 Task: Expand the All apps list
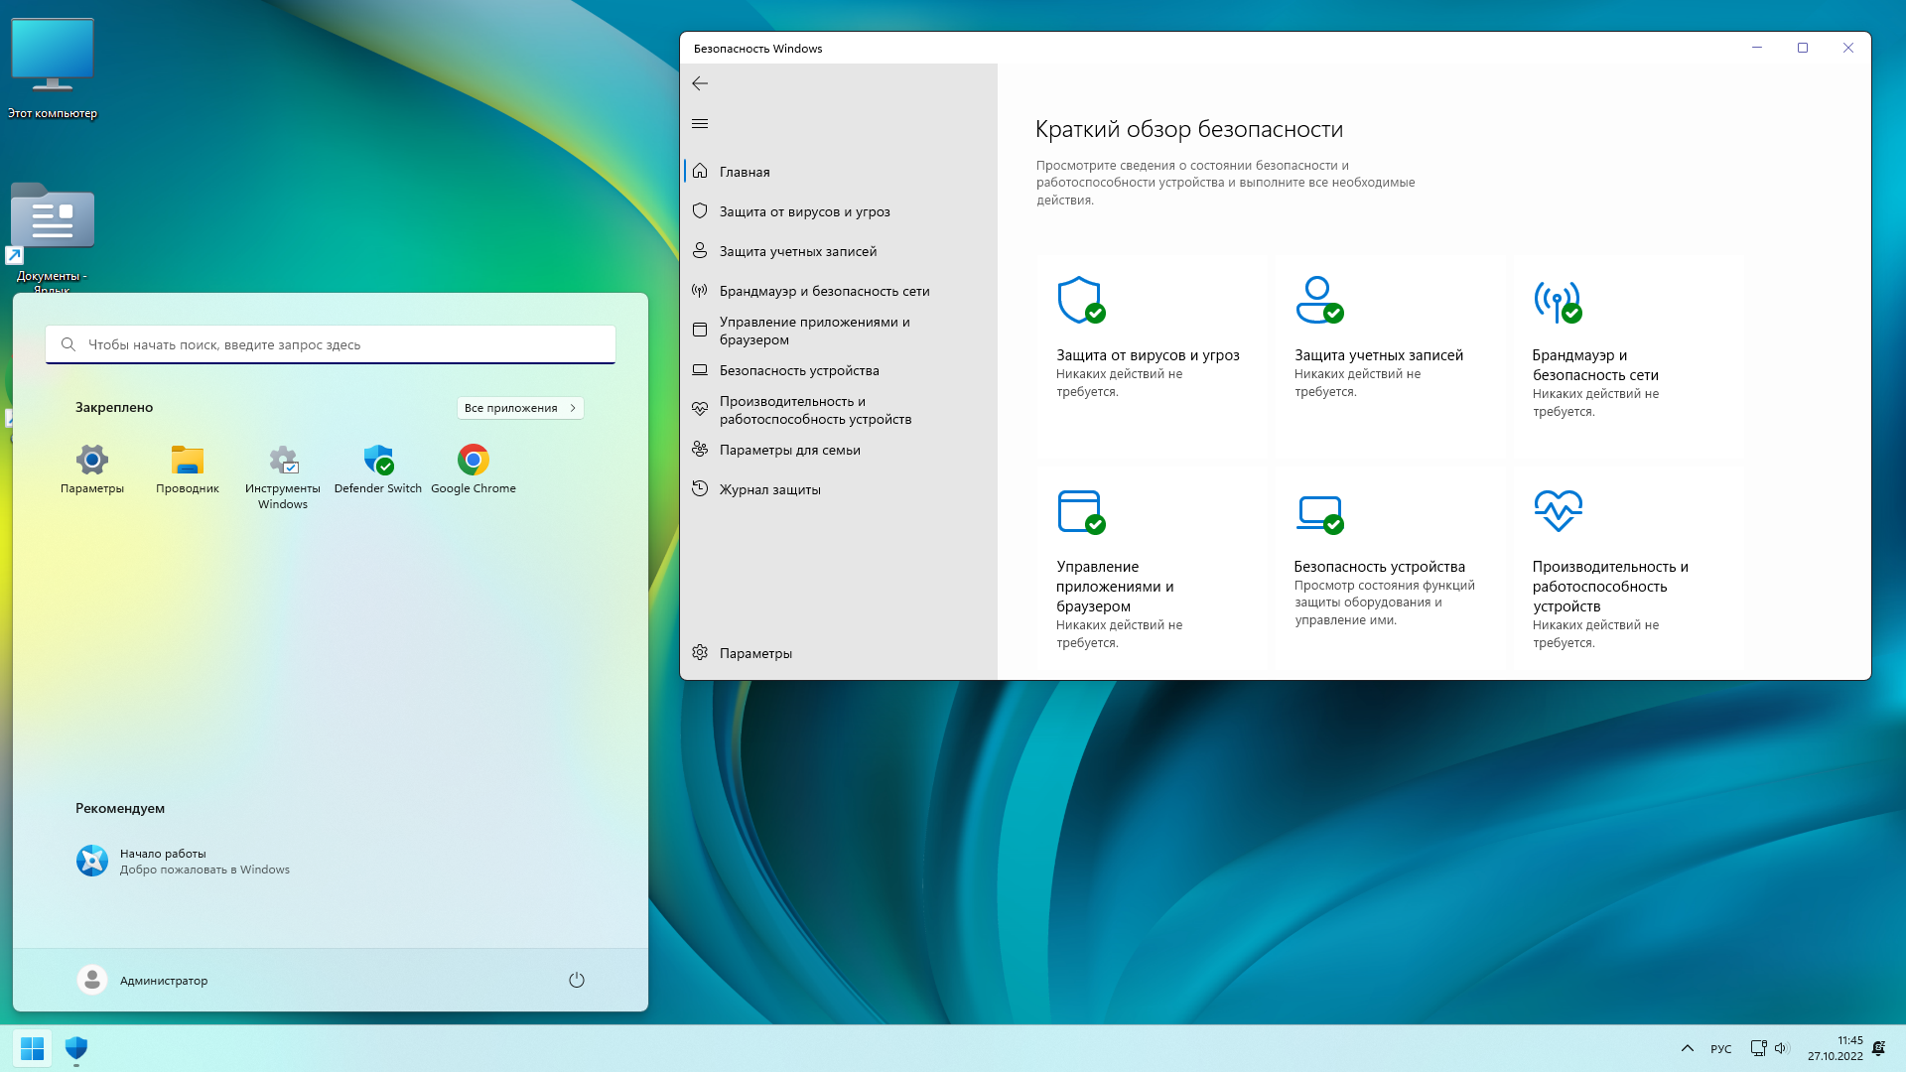coord(520,408)
